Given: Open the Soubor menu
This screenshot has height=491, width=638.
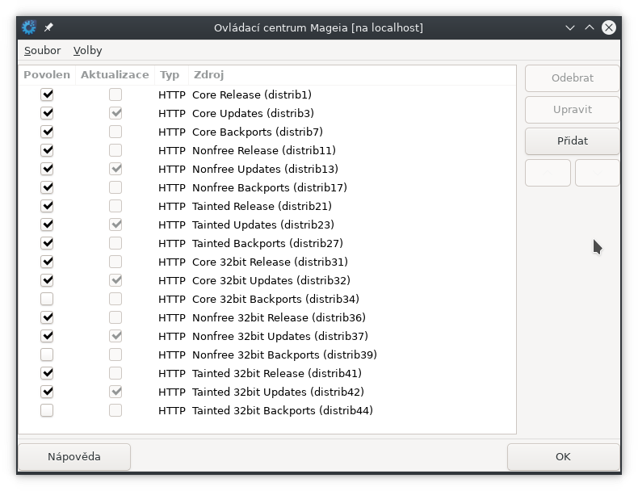Looking at the screenshot, I should click(x=42, y=50).
